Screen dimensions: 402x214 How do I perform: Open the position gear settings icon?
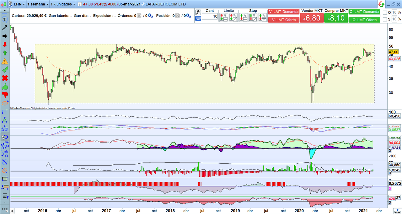pyautogui.click(x=188, y=16)
